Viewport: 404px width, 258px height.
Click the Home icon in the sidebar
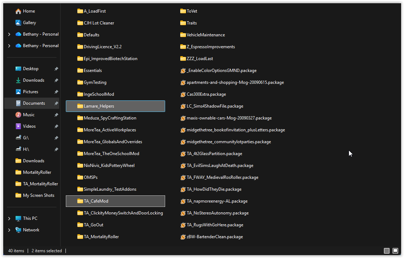click(x=18, y=11)
